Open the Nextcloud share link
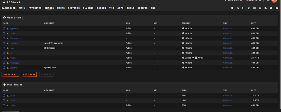Viewport: 281px width, 112px height. [15, 63]
